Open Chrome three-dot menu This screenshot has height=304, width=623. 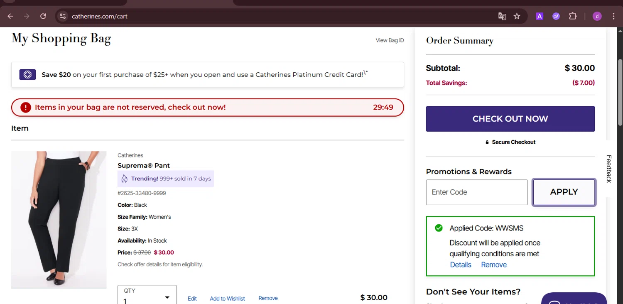tap(613, 16)
